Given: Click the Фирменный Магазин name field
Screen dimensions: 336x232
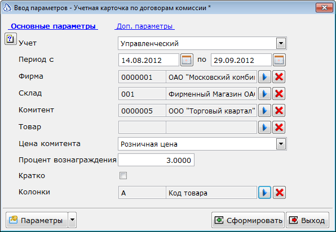Looking at the screenshot, I should pyautogui.click(x=211, y=94).
